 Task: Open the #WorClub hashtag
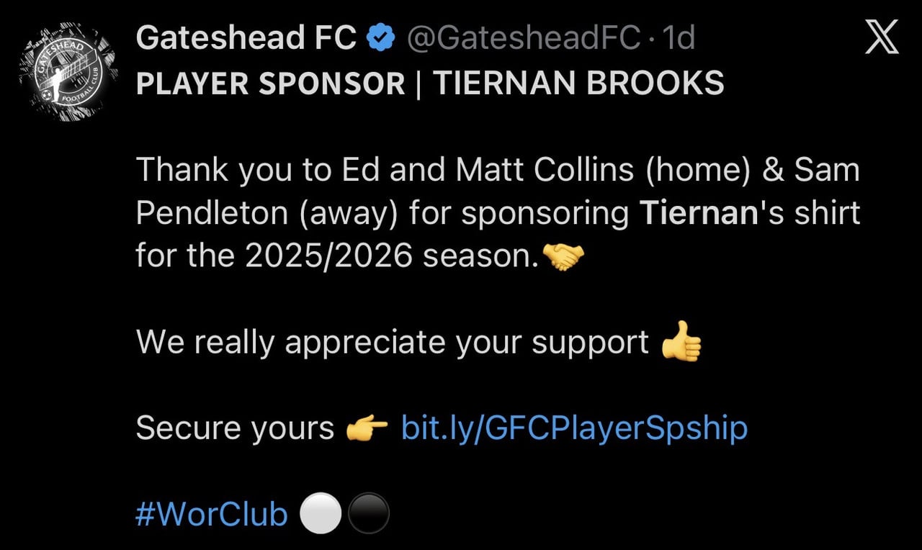pyautogui.click(x=212, y=514)
